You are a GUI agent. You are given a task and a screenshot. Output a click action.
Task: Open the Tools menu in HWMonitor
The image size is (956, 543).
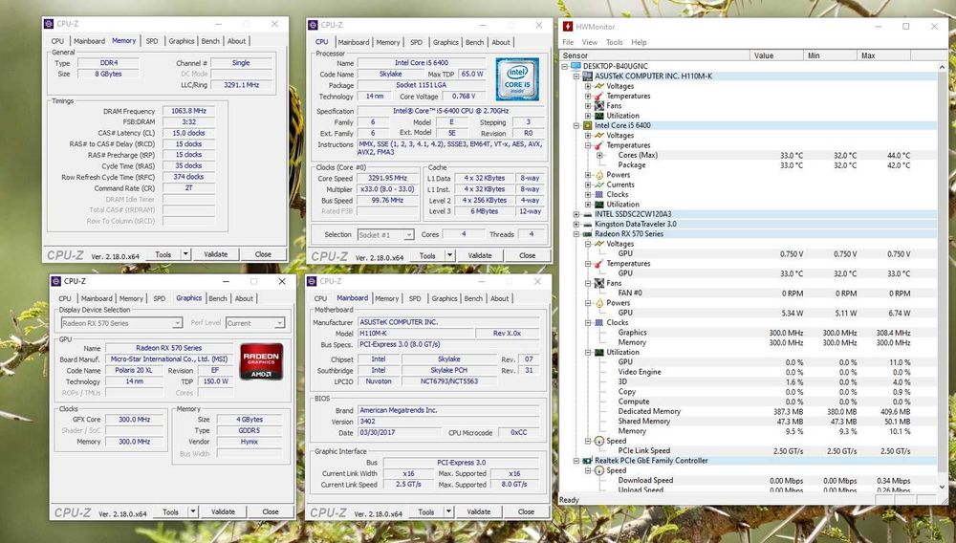[614, 42]
